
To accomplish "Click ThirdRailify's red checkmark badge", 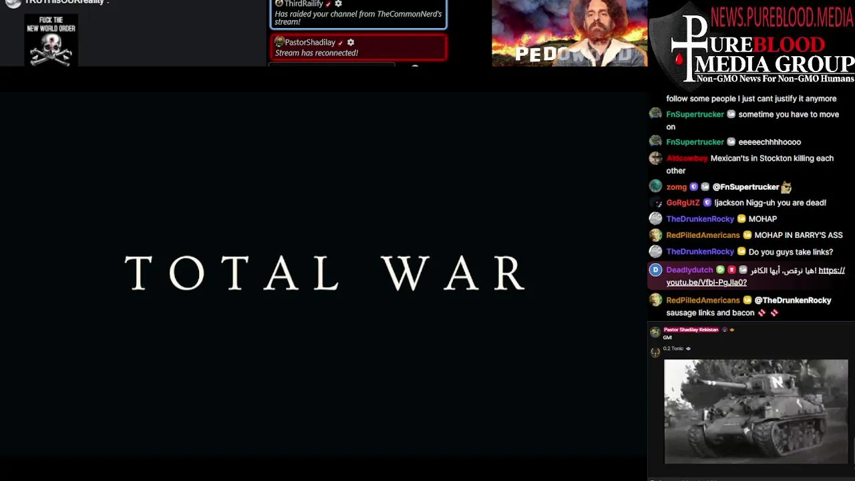I will click(328, 4).
